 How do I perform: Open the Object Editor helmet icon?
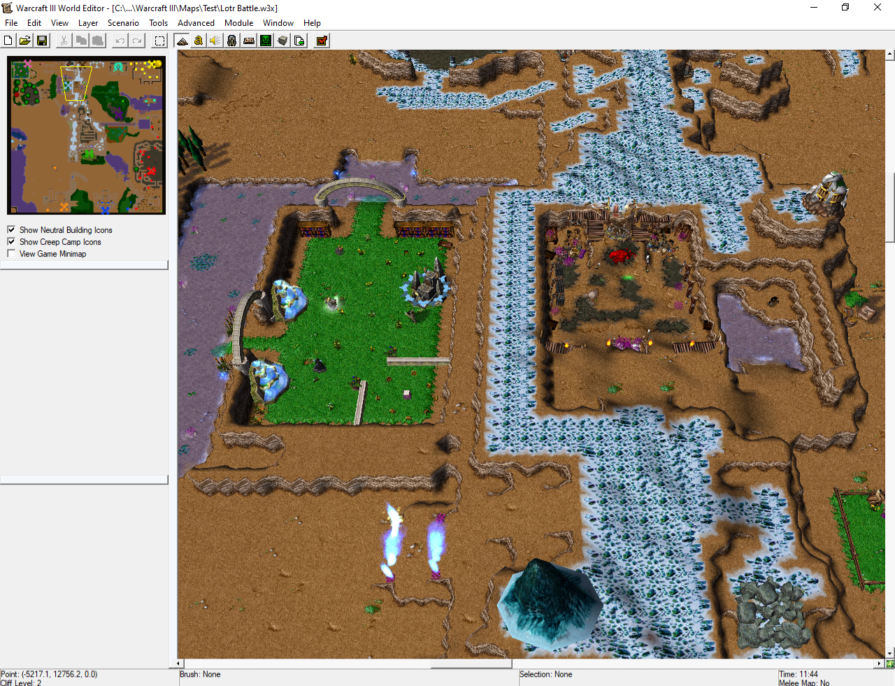(232, 41)
